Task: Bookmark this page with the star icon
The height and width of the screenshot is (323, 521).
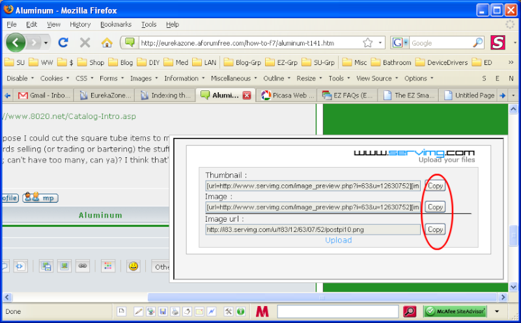Action: pyautogui.click(x=367, y=43)
